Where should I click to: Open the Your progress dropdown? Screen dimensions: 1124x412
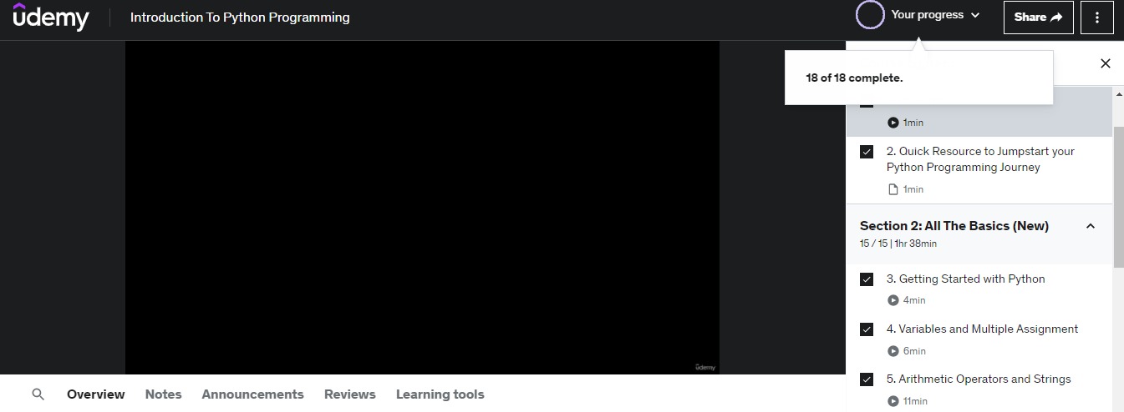tap(935, 15)
